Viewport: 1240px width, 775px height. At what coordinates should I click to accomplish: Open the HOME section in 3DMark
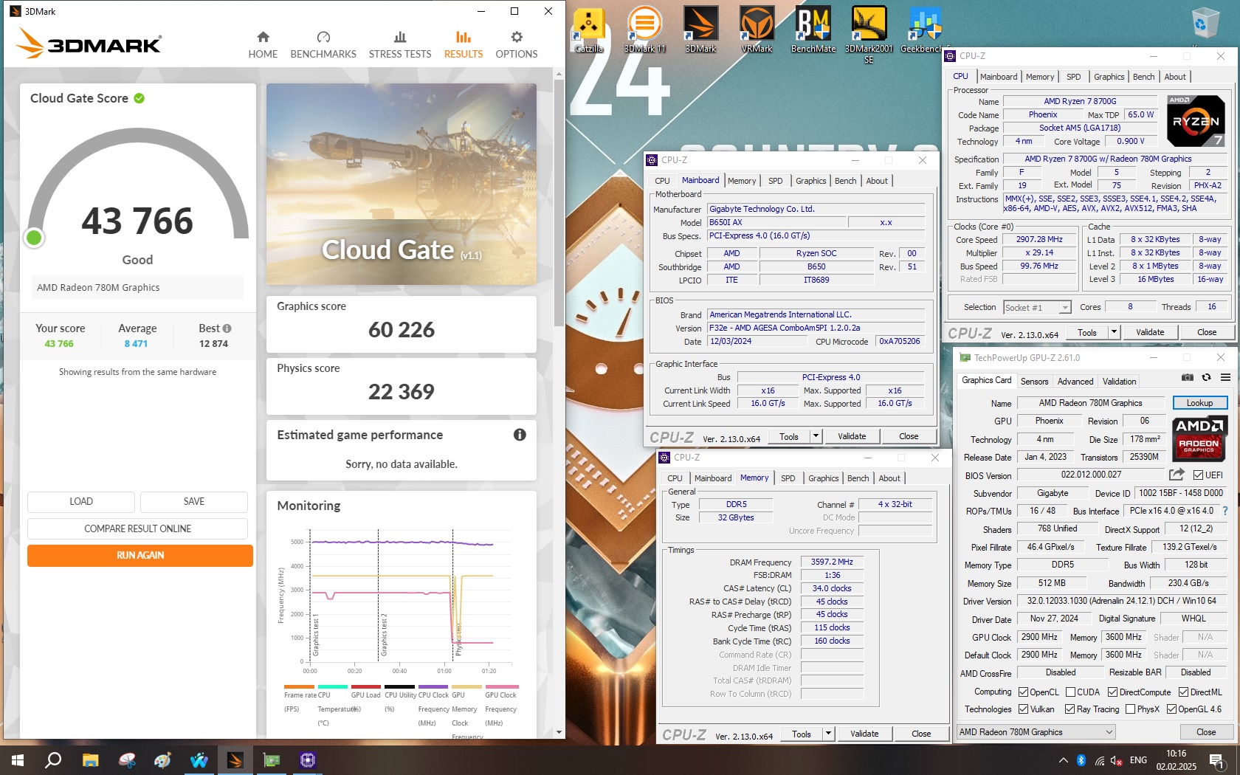263,45
